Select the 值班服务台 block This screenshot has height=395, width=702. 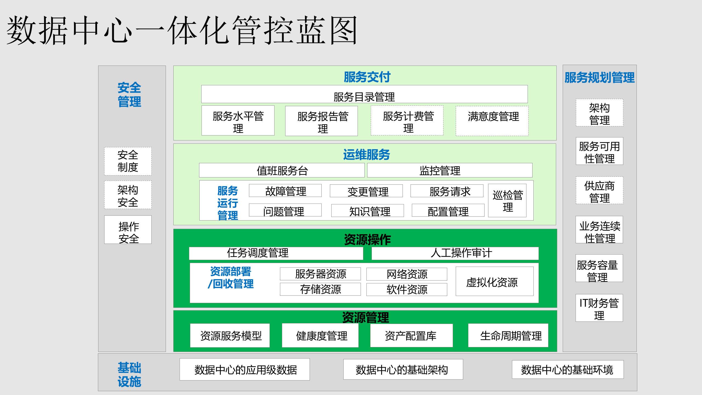click(x=281, y=170)
